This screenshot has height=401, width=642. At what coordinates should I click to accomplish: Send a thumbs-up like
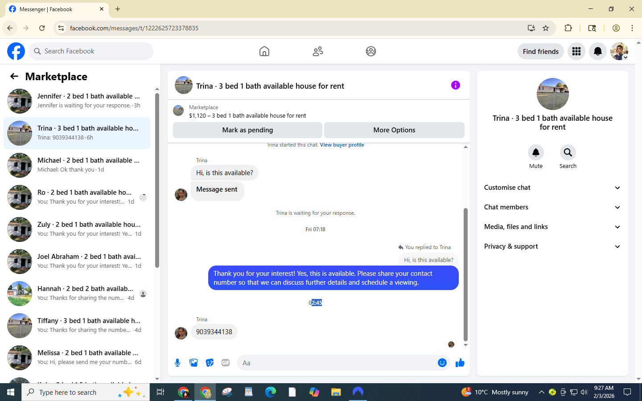click(460, 363)
